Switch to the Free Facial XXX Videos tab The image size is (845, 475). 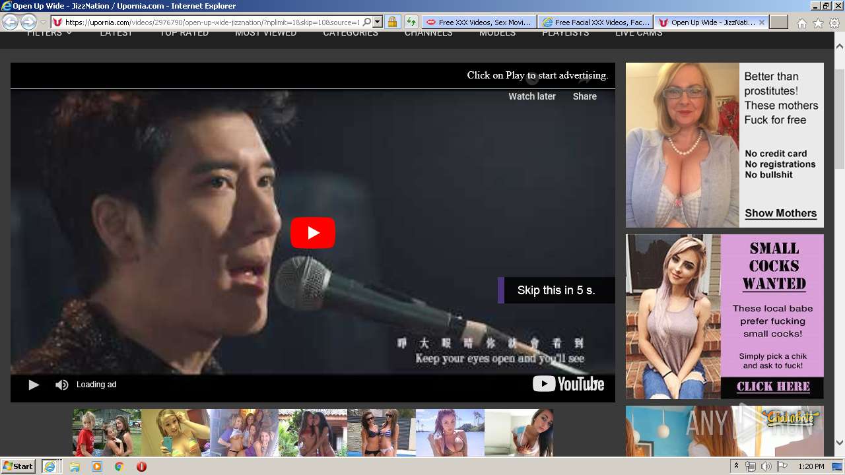[x=595, y=22]
